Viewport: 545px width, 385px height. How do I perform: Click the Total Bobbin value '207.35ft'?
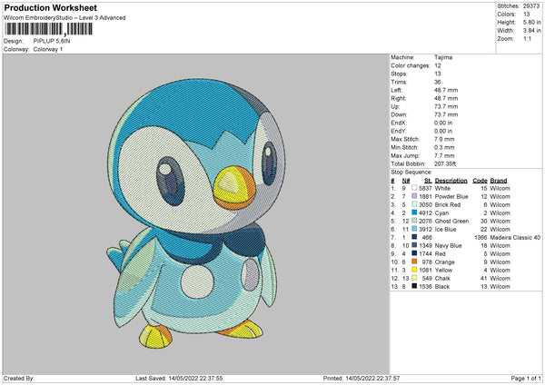coord(445,163)
